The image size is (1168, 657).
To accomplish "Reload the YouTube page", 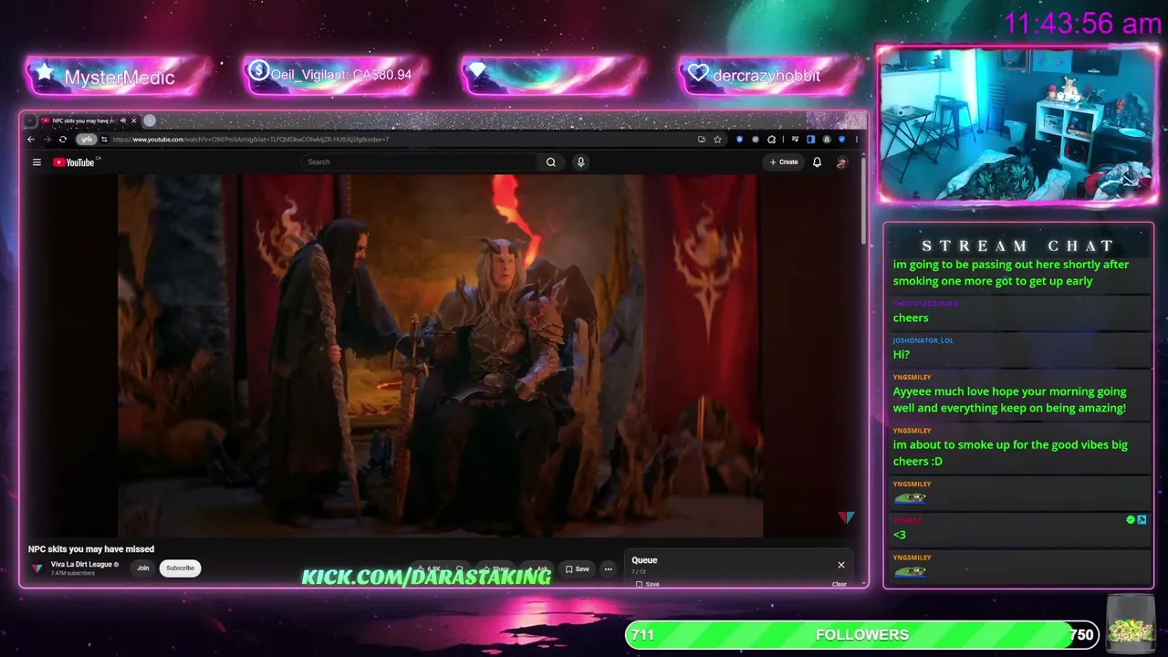I will [x=62, y=140].
